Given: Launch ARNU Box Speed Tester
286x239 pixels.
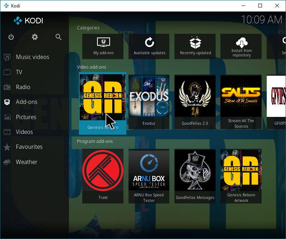Looking at the screenshot, I should coord(149,176).
